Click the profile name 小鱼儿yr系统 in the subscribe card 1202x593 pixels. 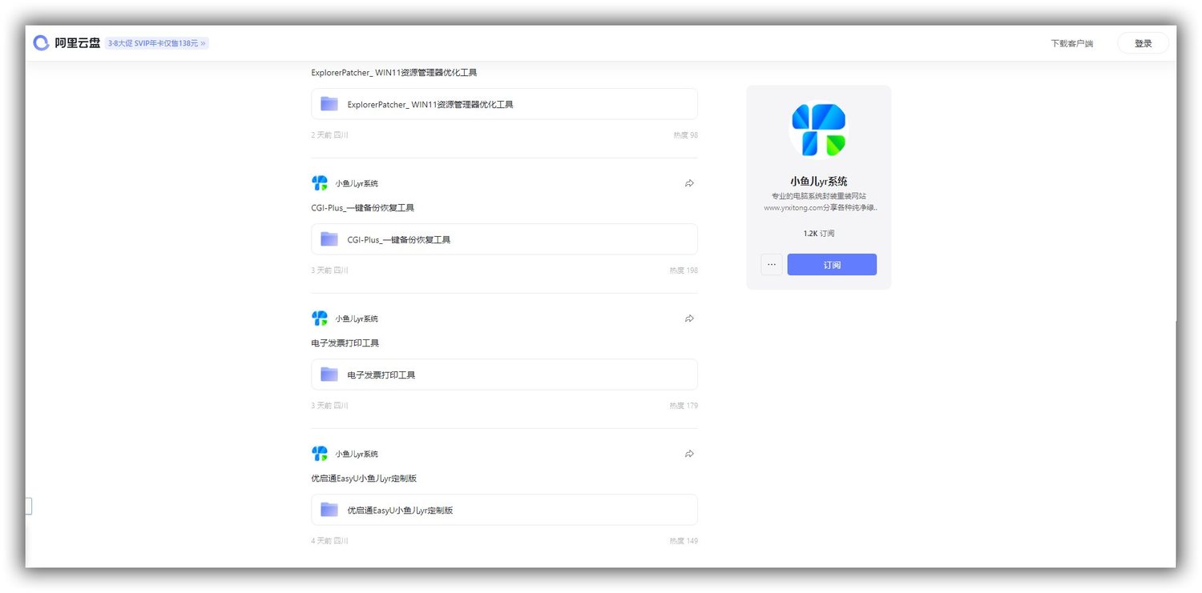point(818,182)
